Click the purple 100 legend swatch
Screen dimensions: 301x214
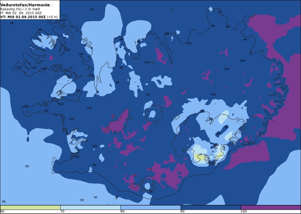tap(271, 207)
